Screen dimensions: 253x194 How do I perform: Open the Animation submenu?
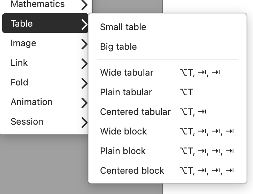(31, 102)
